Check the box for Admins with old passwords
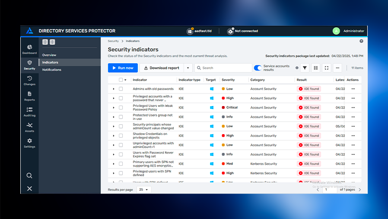The image size is (388, 219). pos(121,89)
